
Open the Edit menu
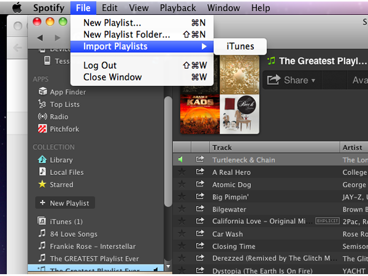point(109,8)
